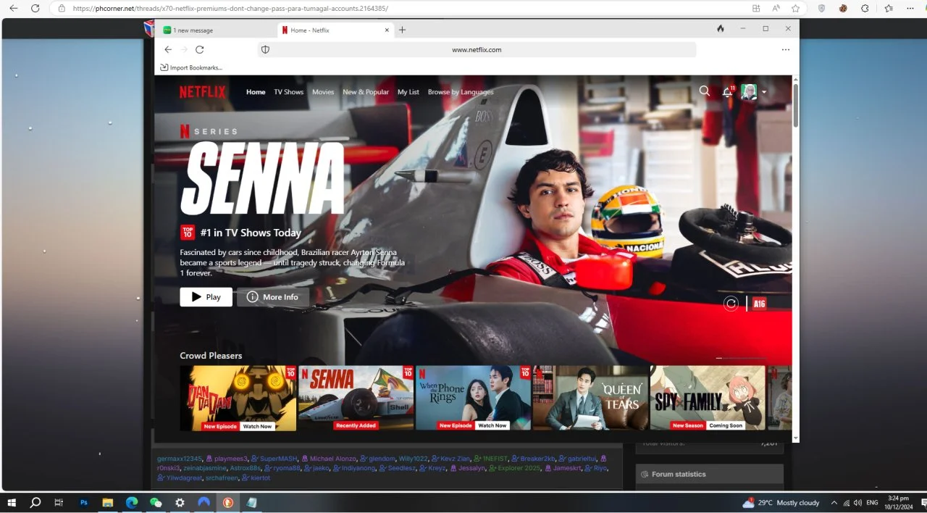Screen dimensions: 927x513
Task: Expand the Netflix profile dropdown caret
Action: click(x=764, y=92)
